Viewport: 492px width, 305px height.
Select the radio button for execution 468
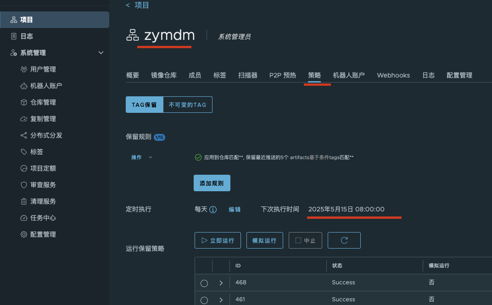tap(204, 283)
